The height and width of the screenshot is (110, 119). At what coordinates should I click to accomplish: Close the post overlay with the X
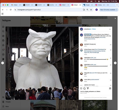coord(115,18)
